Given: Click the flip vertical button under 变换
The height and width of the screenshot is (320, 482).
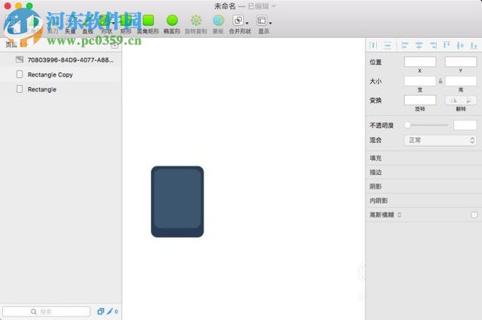Looking at the screenshot, I should (469, 101).
